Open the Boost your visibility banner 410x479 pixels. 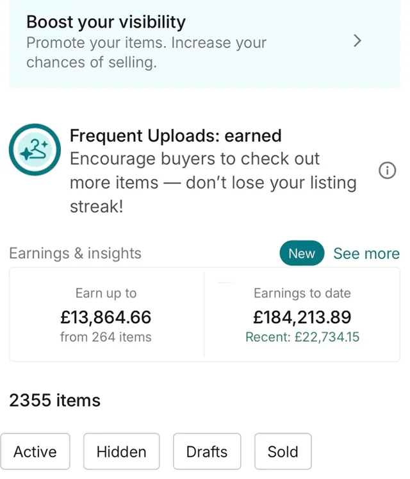[x=192, y=42]
